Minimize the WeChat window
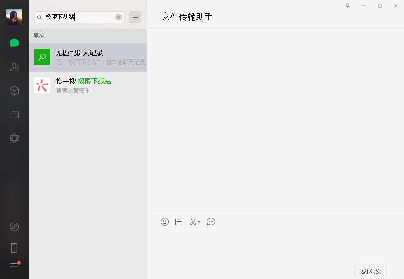 click(364, 6)
